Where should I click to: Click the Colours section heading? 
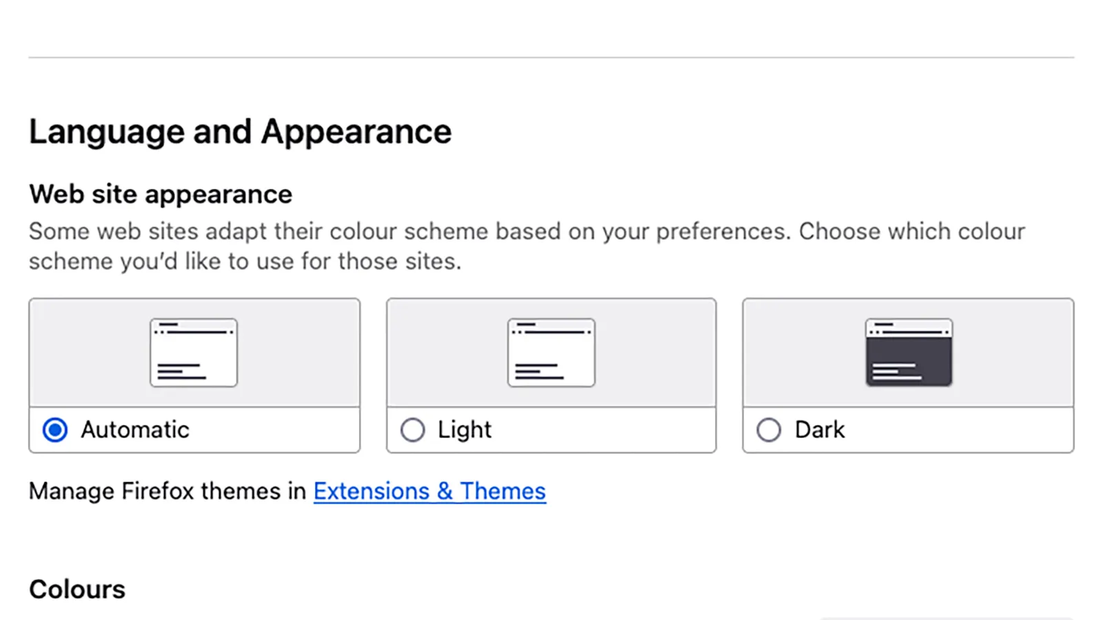click(77, 590)
